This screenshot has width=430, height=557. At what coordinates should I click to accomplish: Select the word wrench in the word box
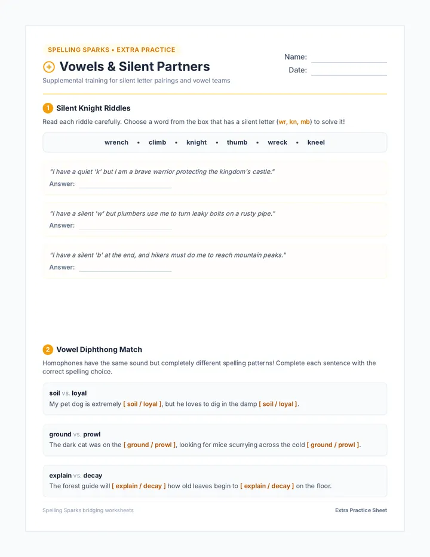tap(116, 142)
